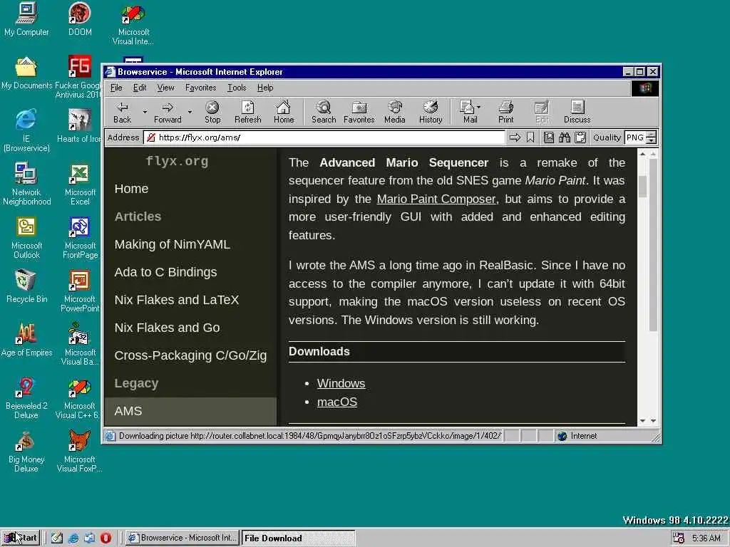This screenshot has height=547, width=730.
Task: Open the File menu
Action: point(116,88)
